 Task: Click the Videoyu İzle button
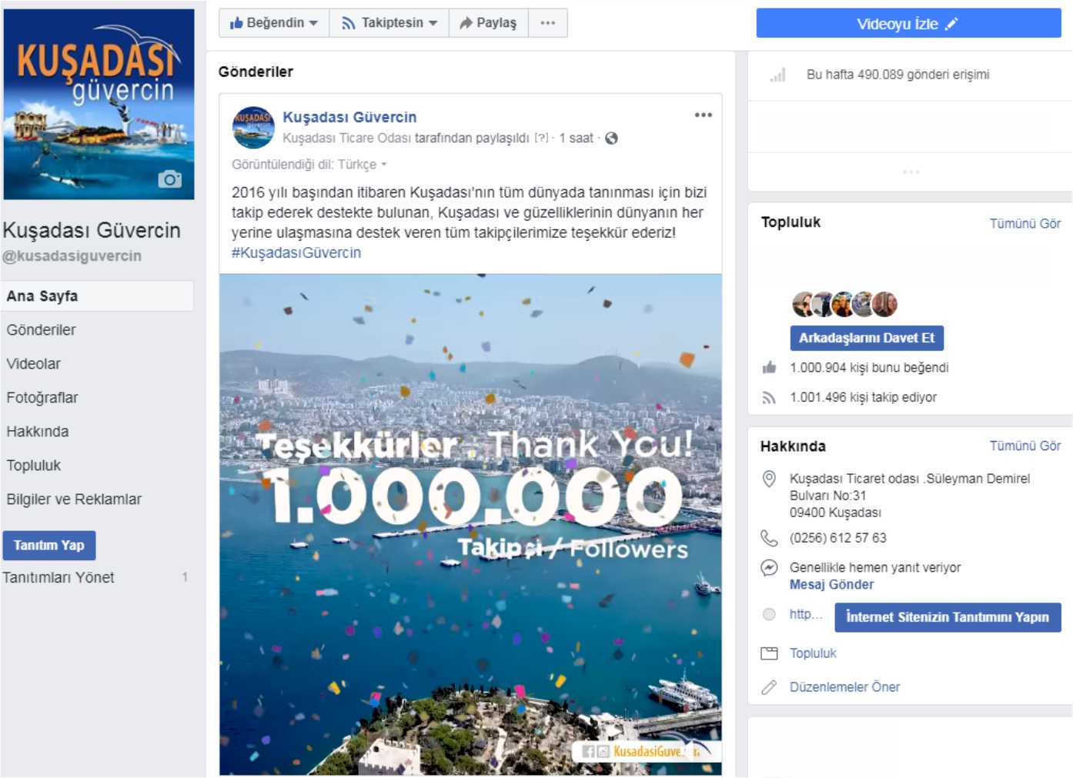coord(908,24)
